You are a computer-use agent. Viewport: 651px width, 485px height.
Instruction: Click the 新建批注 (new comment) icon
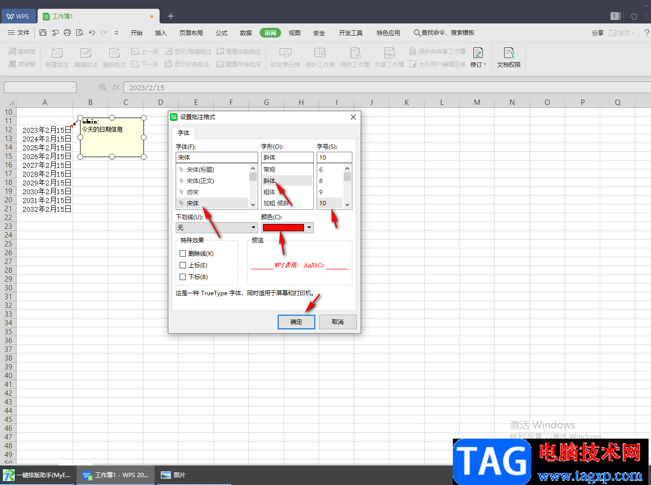(x=57, y=52)
